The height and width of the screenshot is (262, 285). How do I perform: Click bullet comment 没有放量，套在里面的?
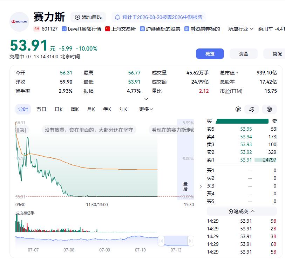[89, 130]
